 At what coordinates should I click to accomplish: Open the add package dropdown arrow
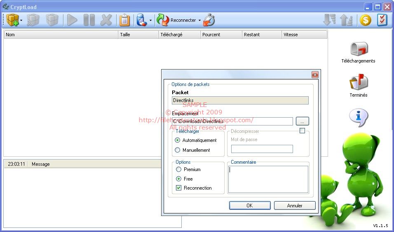point(21,20)
